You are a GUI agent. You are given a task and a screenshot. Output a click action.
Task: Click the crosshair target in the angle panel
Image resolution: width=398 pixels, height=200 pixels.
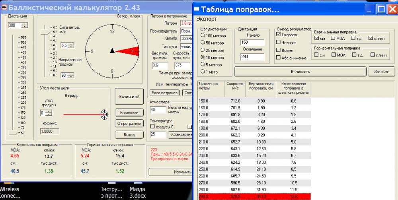tap(105, 115)
